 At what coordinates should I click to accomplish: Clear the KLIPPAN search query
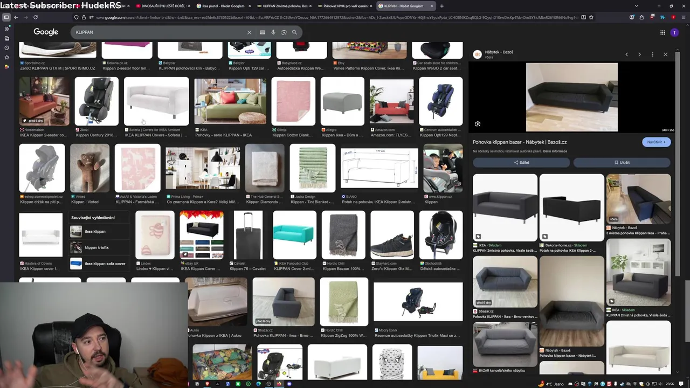[x=249, y=32]
